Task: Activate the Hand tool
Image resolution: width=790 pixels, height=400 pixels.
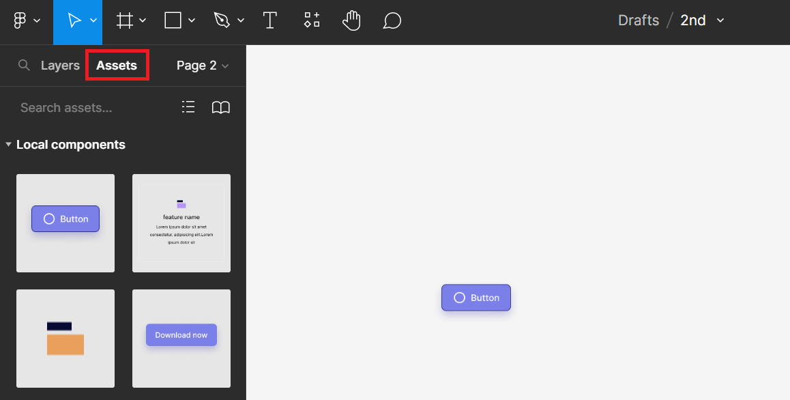Action: click(351, 21)
